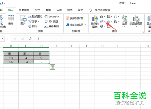
Task: Click the Quick Analysis icon below the selection
Action: tap(52, 67)
